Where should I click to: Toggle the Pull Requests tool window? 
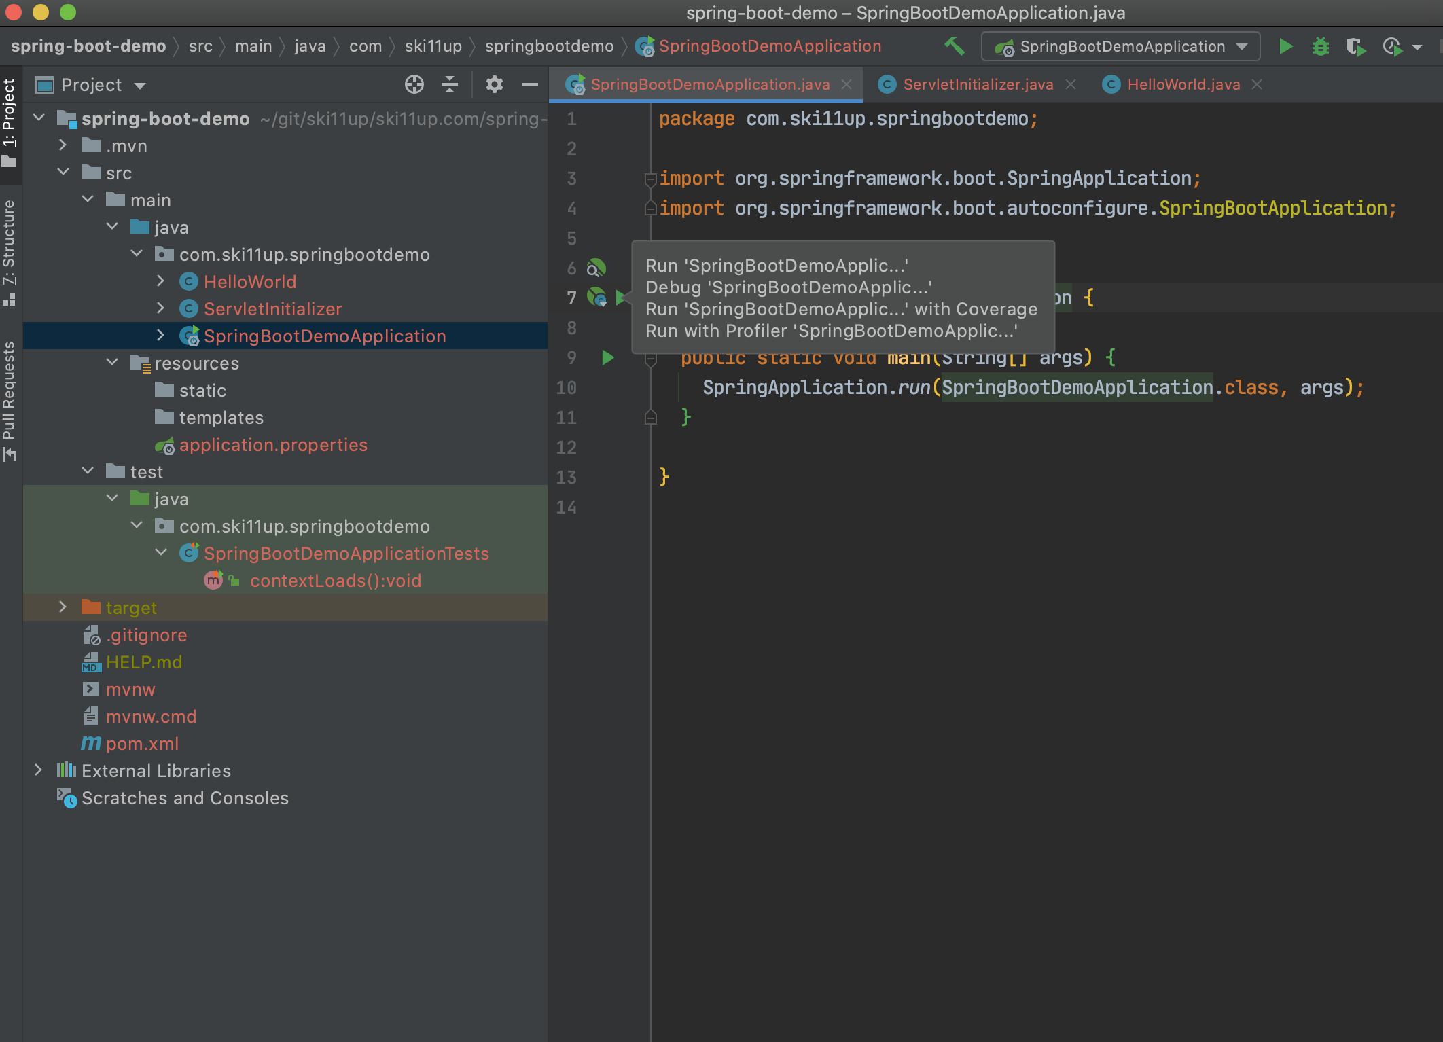10,401
